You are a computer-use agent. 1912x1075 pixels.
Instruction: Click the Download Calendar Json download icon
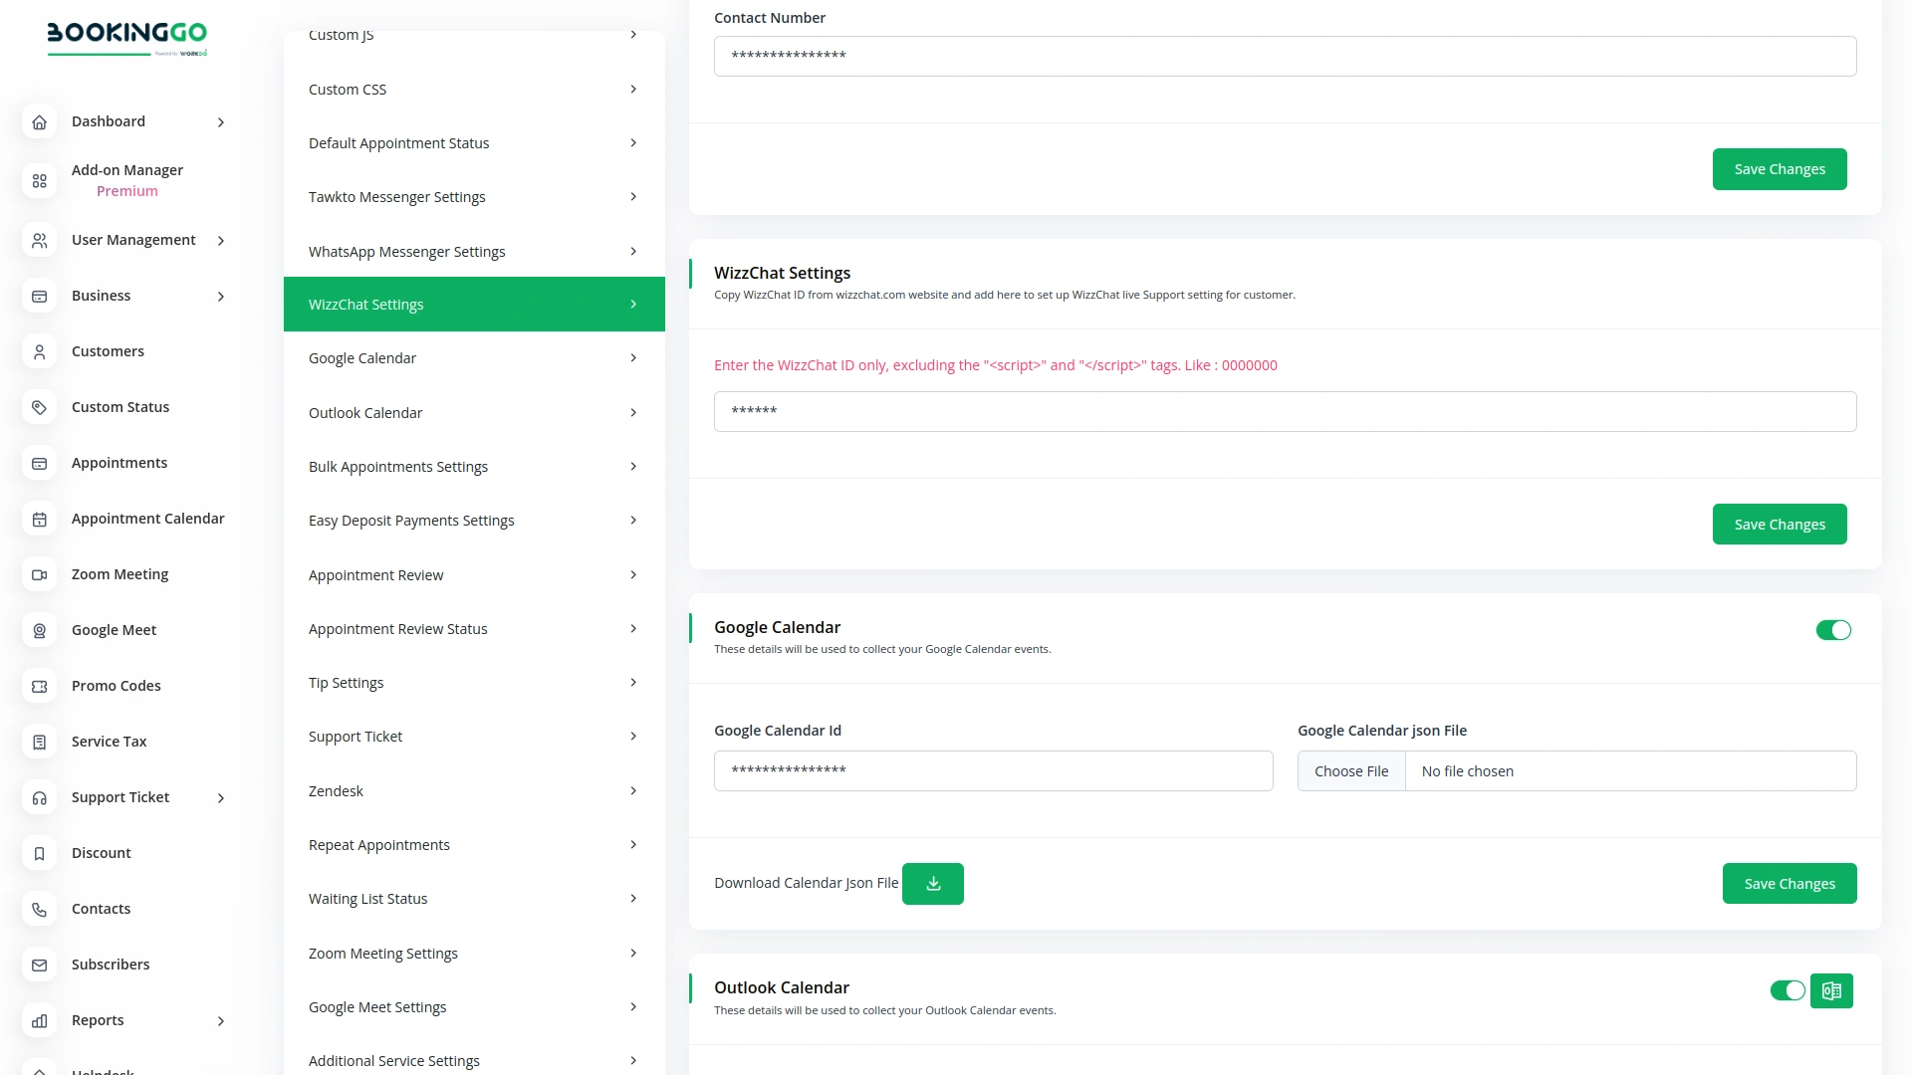pyautogui.click(x=933, y=884)
